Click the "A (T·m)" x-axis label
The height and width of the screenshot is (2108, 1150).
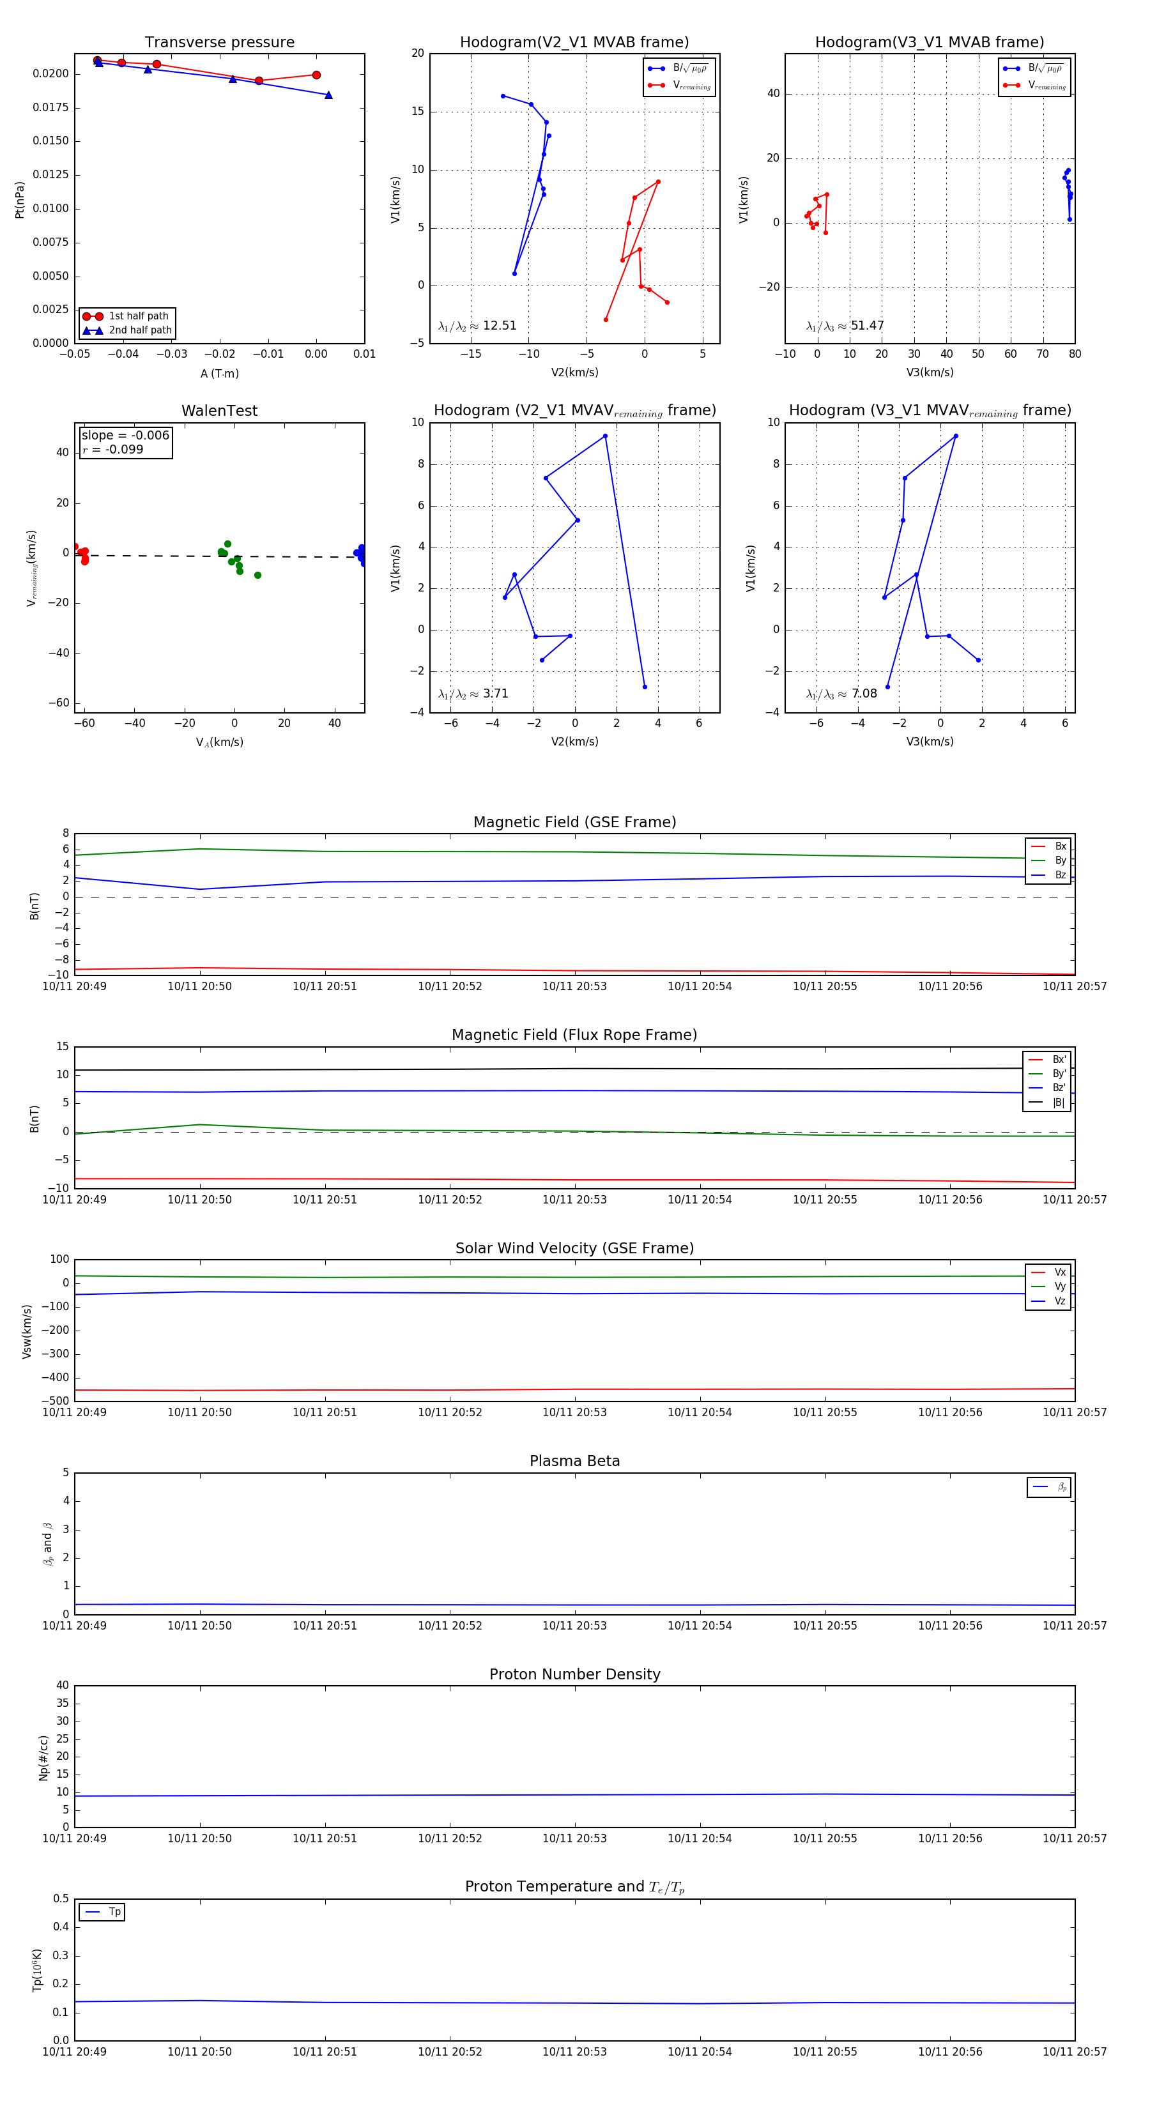point(219,373)
